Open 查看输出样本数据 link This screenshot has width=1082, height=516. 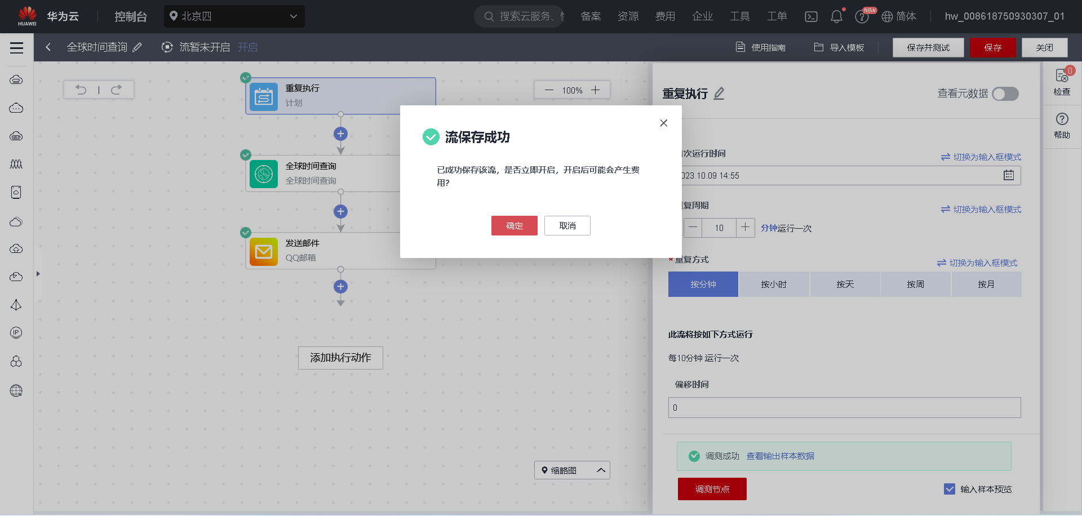(780, 456)
